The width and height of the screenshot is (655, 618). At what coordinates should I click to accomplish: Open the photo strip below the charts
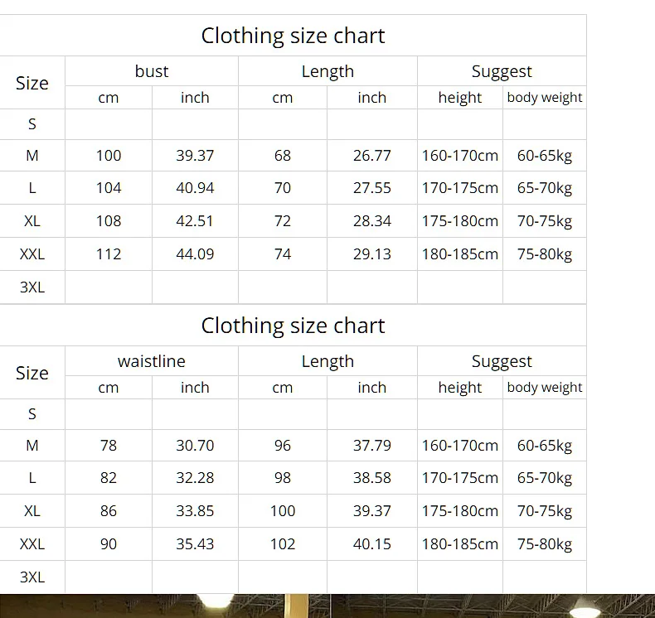[327, 606]
